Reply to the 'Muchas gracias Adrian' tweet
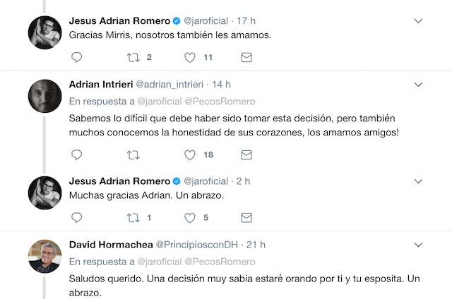 click(x=77, y=218)
